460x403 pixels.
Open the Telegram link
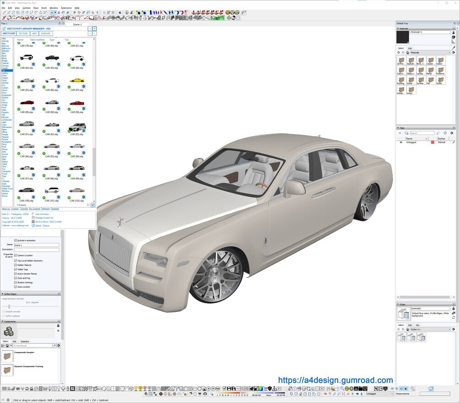click(45, 209)
